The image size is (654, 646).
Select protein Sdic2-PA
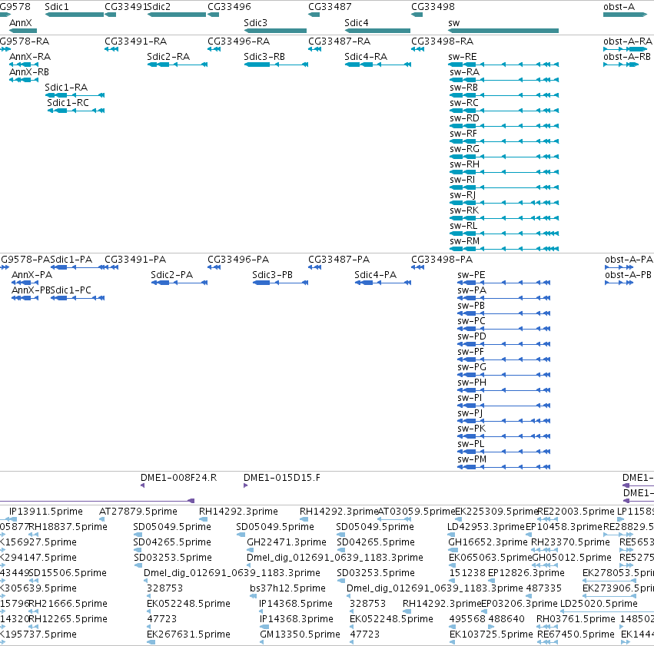[172, 275]
